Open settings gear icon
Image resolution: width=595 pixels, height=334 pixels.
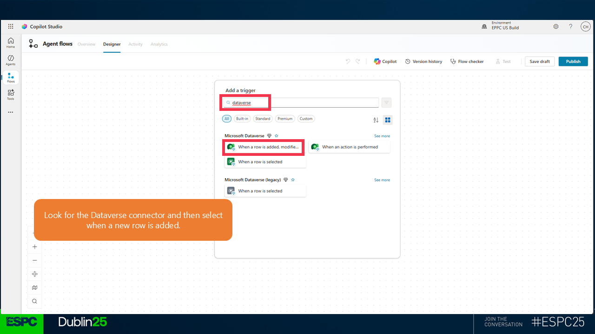coord(556,26)
